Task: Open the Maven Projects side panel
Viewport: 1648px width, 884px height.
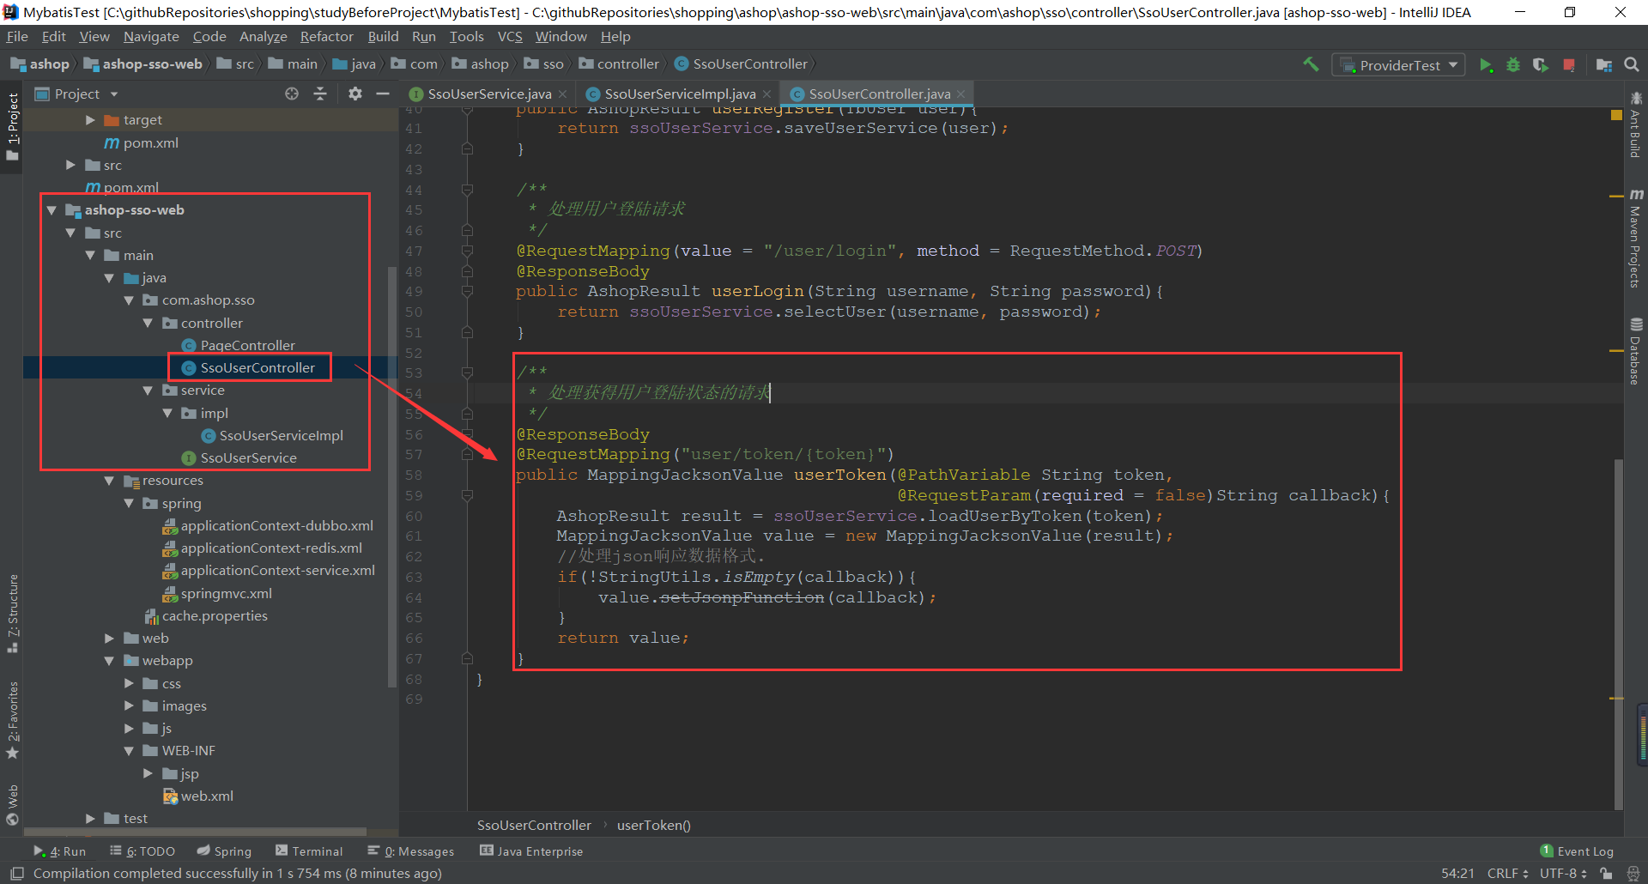Action: pos(1635,239)
